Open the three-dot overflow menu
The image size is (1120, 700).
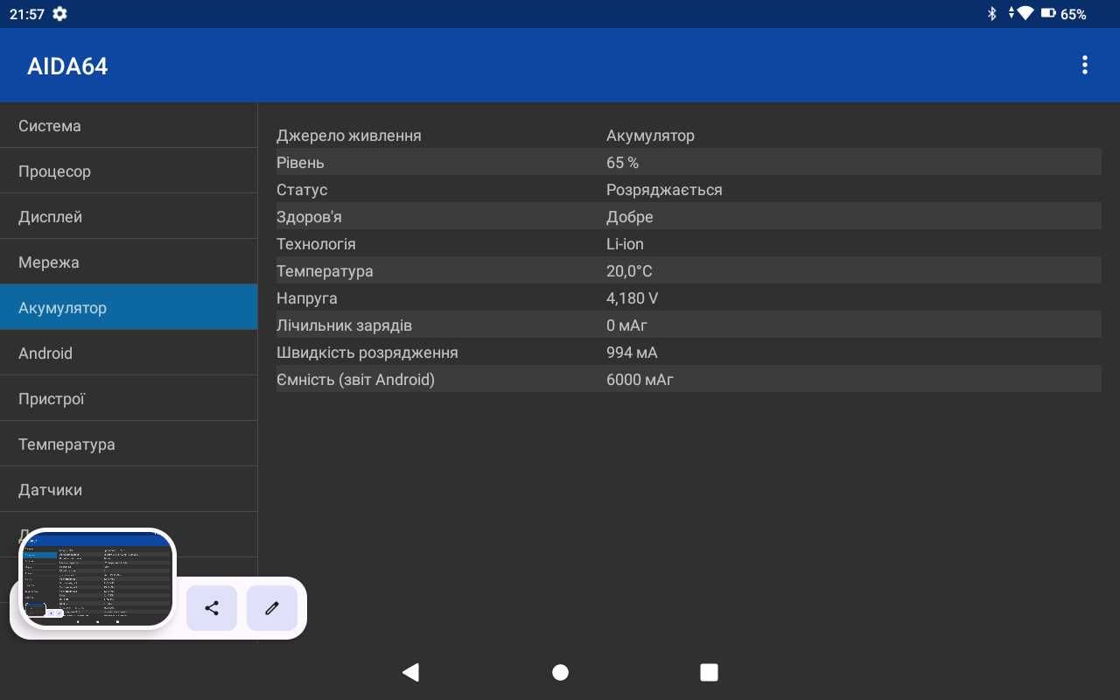tap(1085, 65)
